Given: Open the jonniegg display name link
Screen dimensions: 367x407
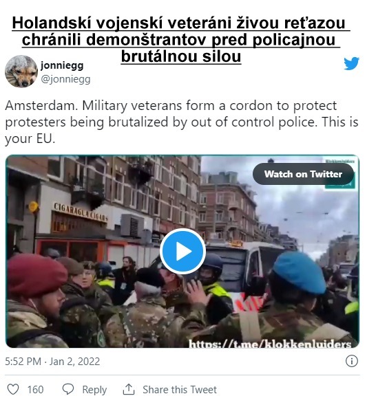Looking at the screenshot, I should point(62,65).
